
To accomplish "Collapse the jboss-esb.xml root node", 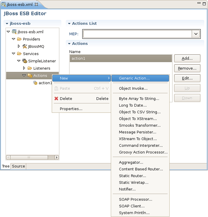I will 8,32.
